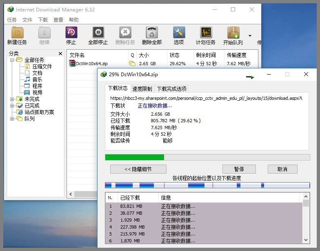
Task: Click the 已完成 checkmark folder icon
Action: [20, 106]
